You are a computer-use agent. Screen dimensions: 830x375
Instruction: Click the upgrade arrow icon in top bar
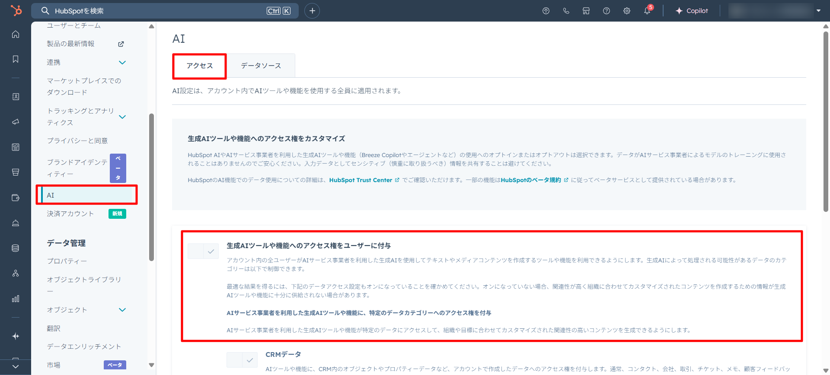tap(546, 11)
